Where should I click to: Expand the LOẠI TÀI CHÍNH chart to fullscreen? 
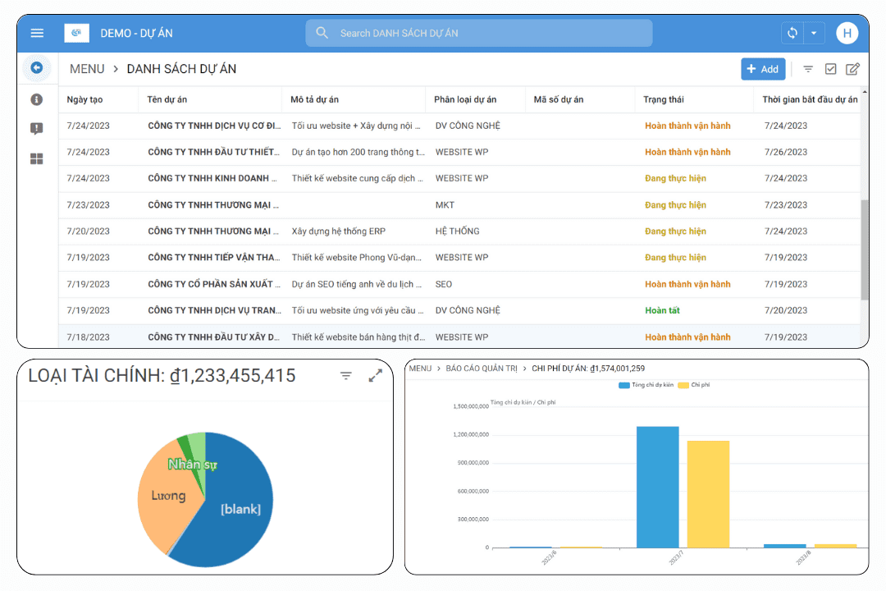pyautogui.click(x=376, y=374)
